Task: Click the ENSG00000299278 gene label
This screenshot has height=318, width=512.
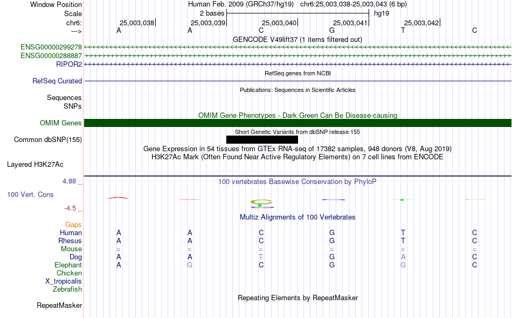Action: pyautogui.click(x=51, y=47)
